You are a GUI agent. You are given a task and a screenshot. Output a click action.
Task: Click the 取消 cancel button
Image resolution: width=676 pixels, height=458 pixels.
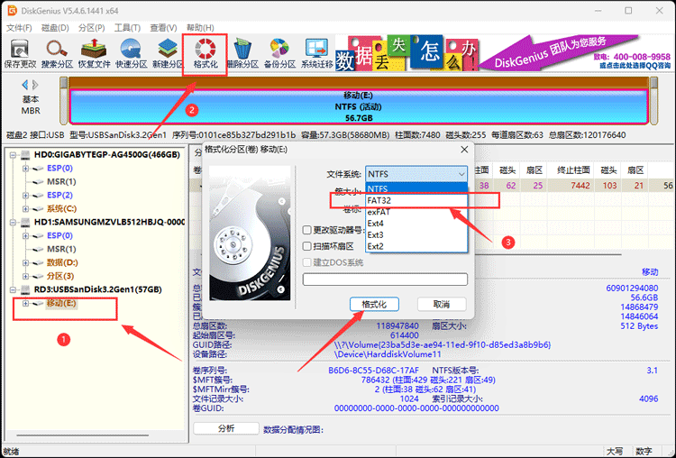click(442, 305)
